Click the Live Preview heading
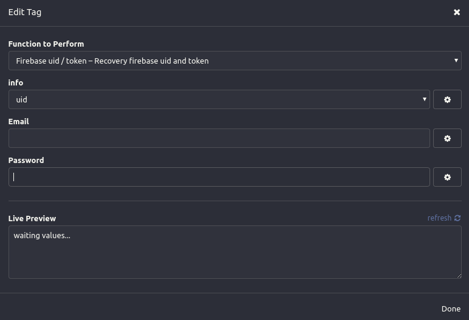Image resolution: width=469 pixels, height=320 pixels. 32,219
